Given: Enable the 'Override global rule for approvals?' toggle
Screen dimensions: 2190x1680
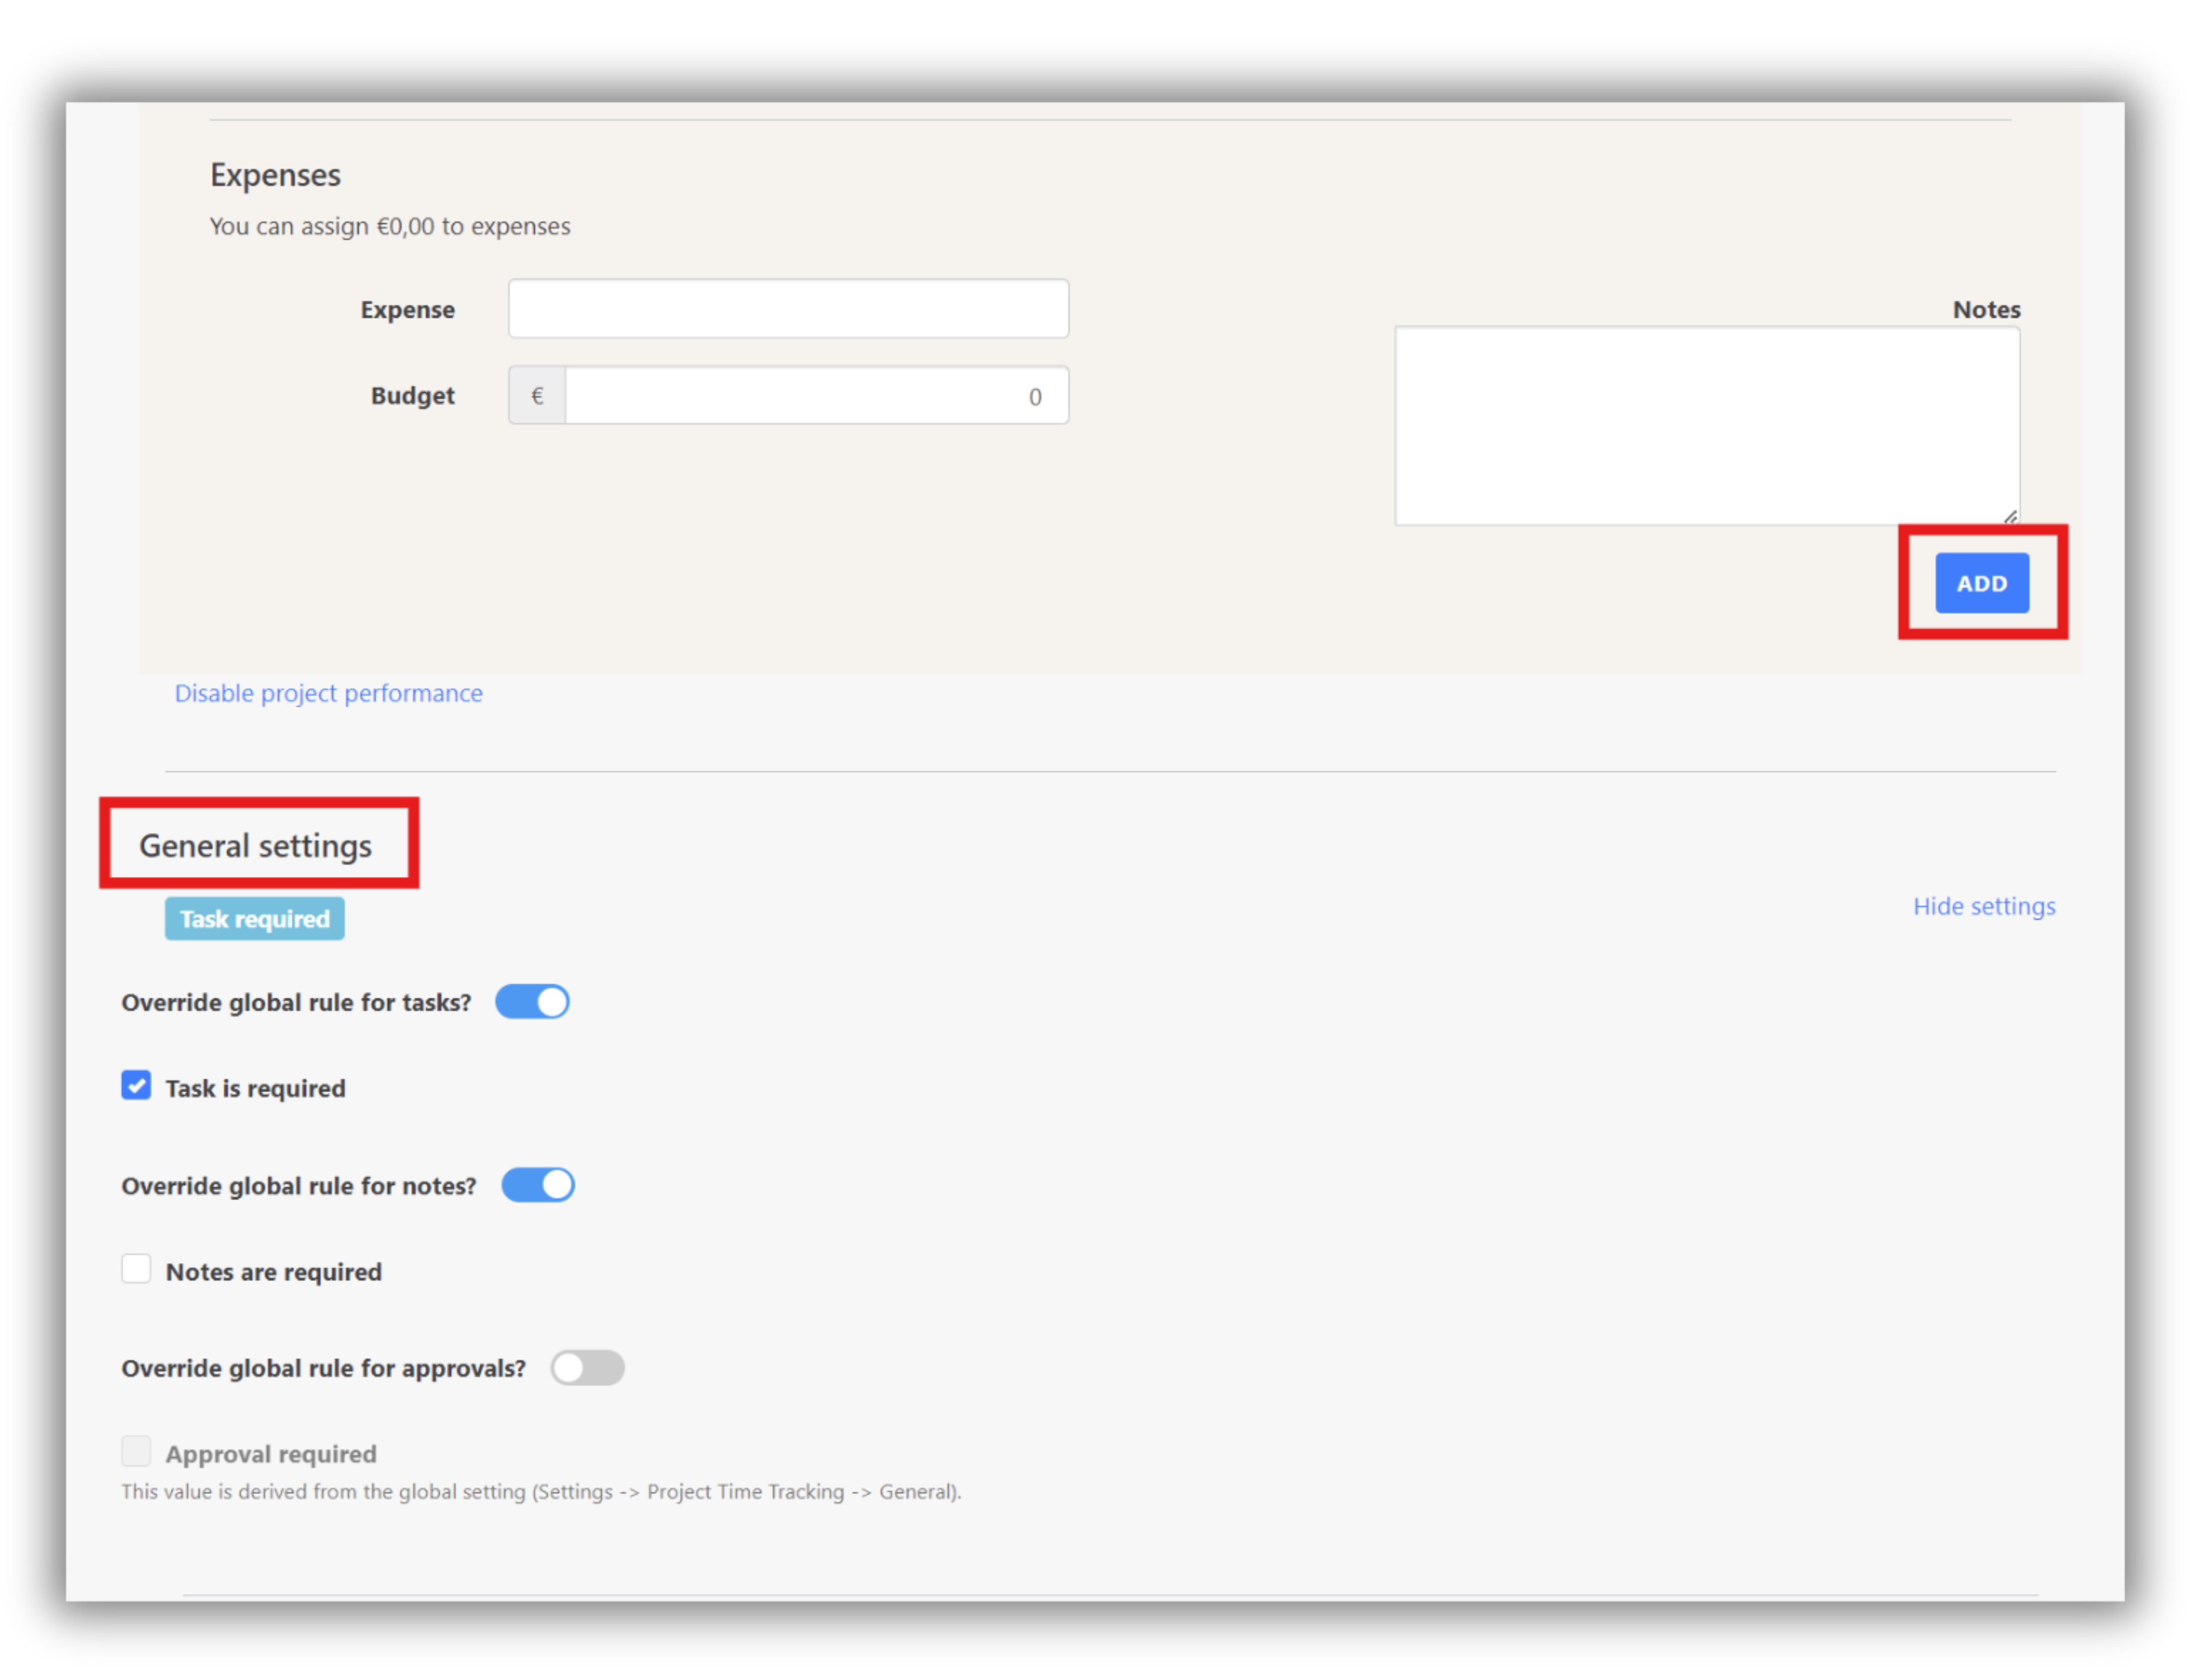Looking at the screenshot, I should coord(588,1367).
